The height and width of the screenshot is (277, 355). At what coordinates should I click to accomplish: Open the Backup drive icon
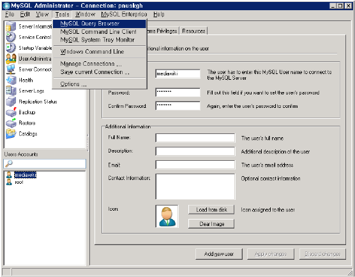click(11, 112)
